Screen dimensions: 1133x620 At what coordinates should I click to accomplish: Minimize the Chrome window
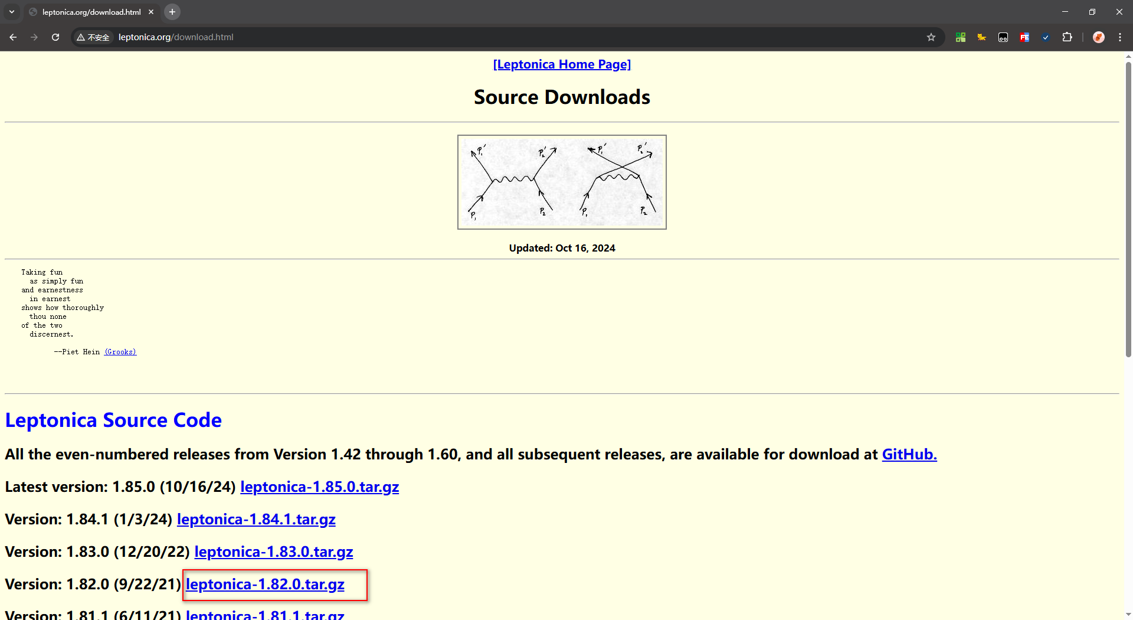(1065, 12)
